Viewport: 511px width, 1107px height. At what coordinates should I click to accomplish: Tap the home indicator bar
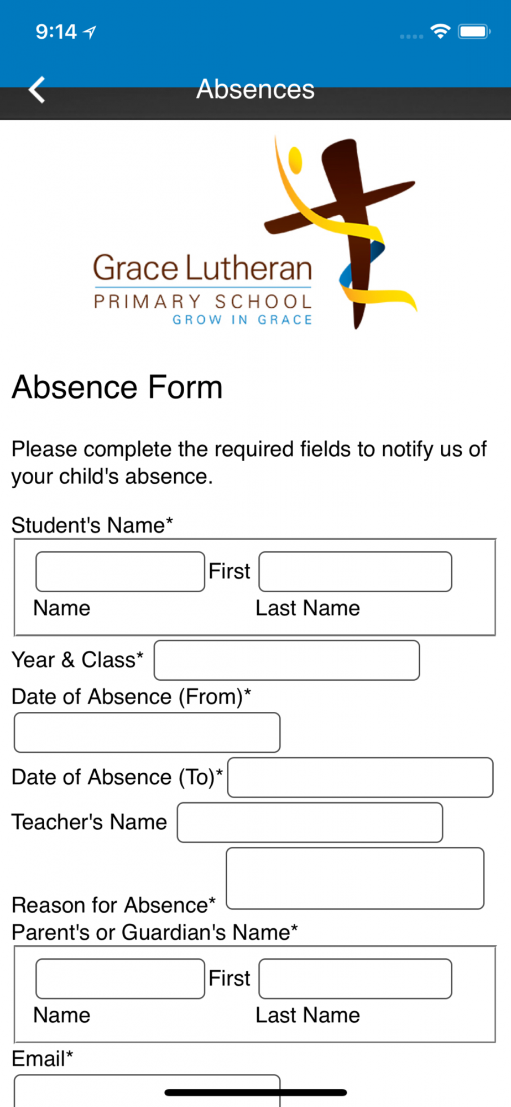click(255, 1092)
